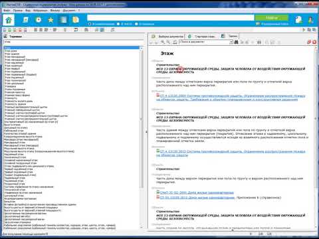
Task: Select the third radio option under search field
Action: [x=136, y=24]
